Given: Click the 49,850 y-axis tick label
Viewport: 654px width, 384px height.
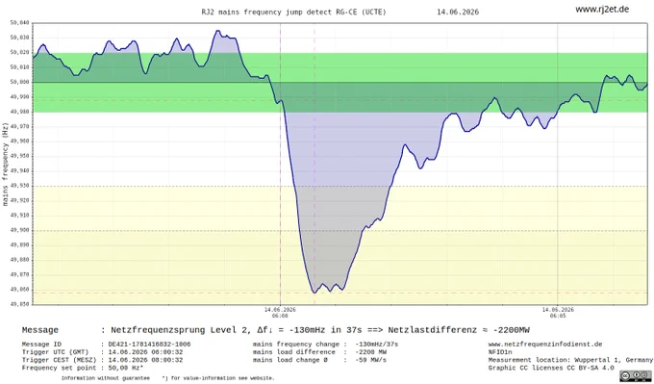Looking at the screenshot, I should tap(20, 304).
